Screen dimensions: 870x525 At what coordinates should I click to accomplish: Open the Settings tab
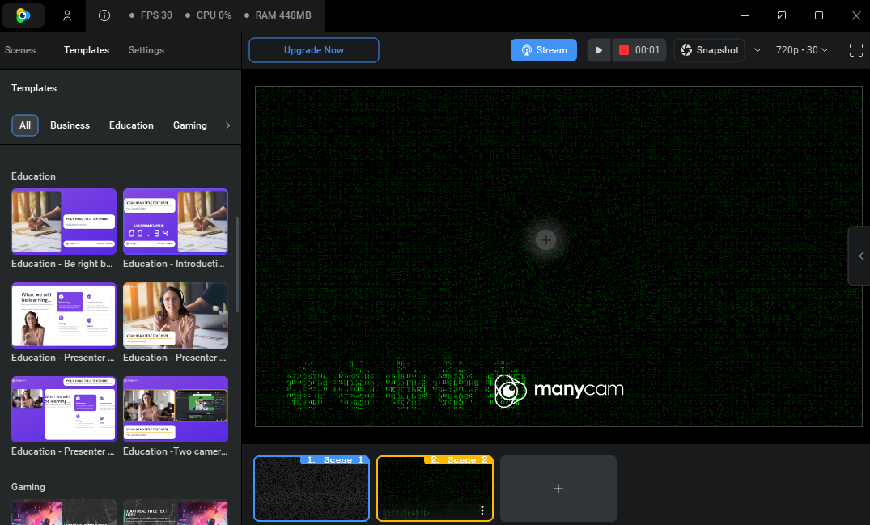click(x=146, y=50)
